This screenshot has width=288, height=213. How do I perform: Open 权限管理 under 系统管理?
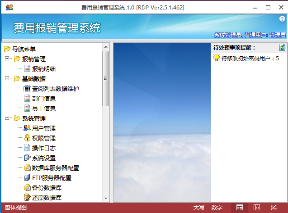[44, 138]
